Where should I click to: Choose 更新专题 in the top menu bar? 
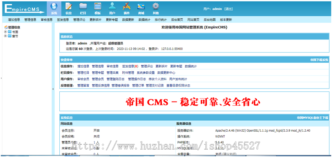(112, 20)
